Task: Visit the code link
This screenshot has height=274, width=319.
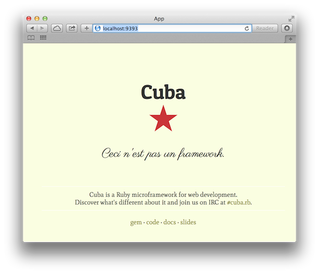Action: pyautogui.click(x=152, y=222)
